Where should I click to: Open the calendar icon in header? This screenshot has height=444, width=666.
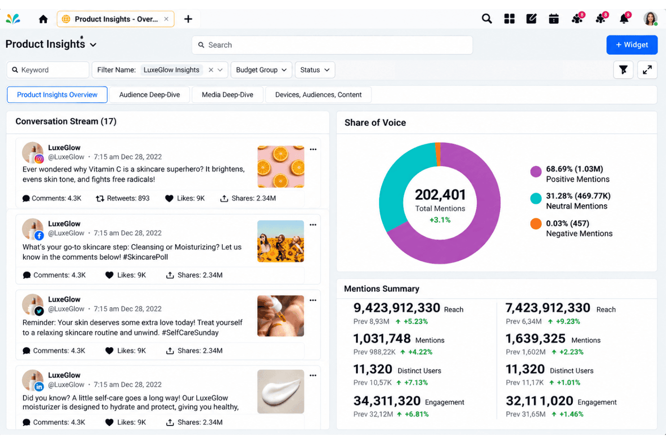click(x=554, y=19)
